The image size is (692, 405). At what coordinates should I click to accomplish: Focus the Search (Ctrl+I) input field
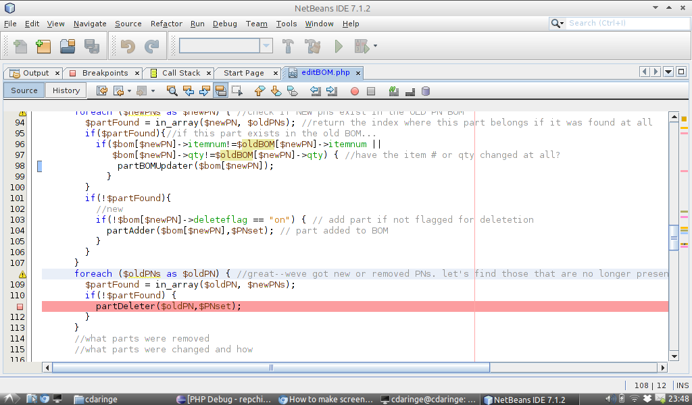(628, 24)
